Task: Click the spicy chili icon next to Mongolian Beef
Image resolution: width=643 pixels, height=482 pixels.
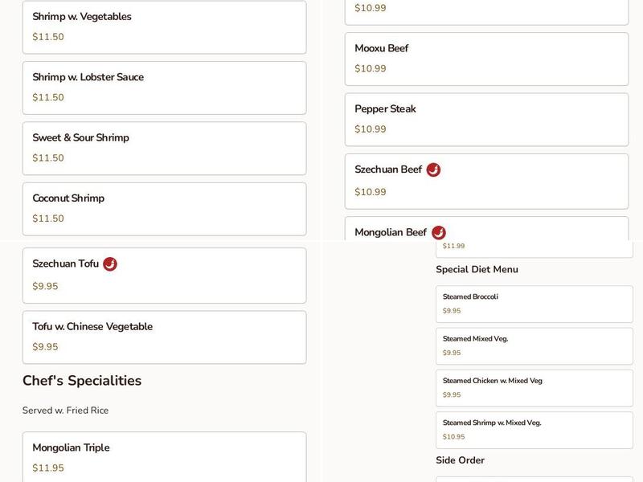Action: point(438,232)
